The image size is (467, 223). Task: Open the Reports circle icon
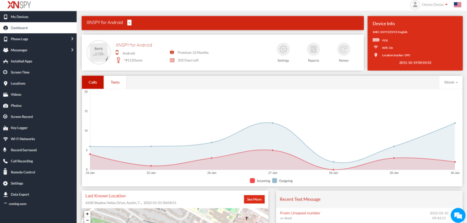point(313,49)
